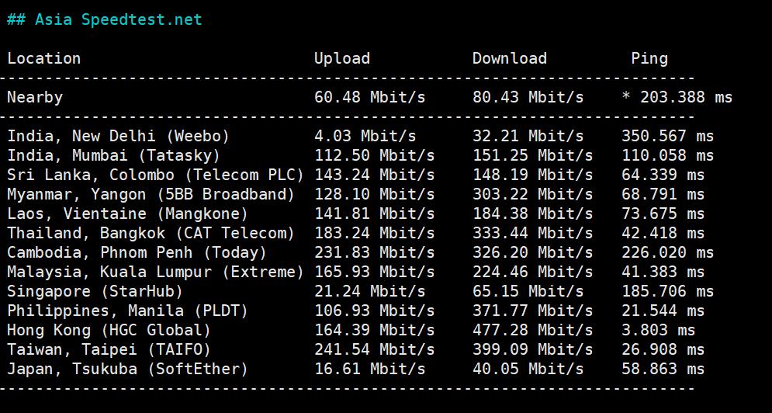Click the Myanmar, Yangon (5BB Broadband) entry
This screenshot has height=413, width=772.
pos(151,194)
